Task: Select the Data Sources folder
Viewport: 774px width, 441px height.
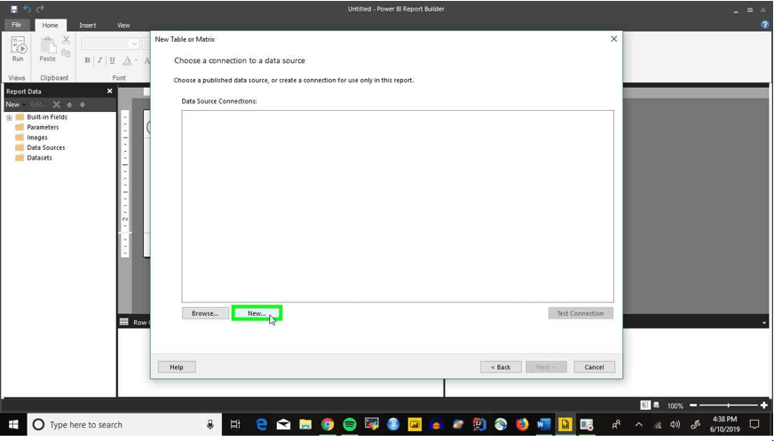Action: coord(40,147)
